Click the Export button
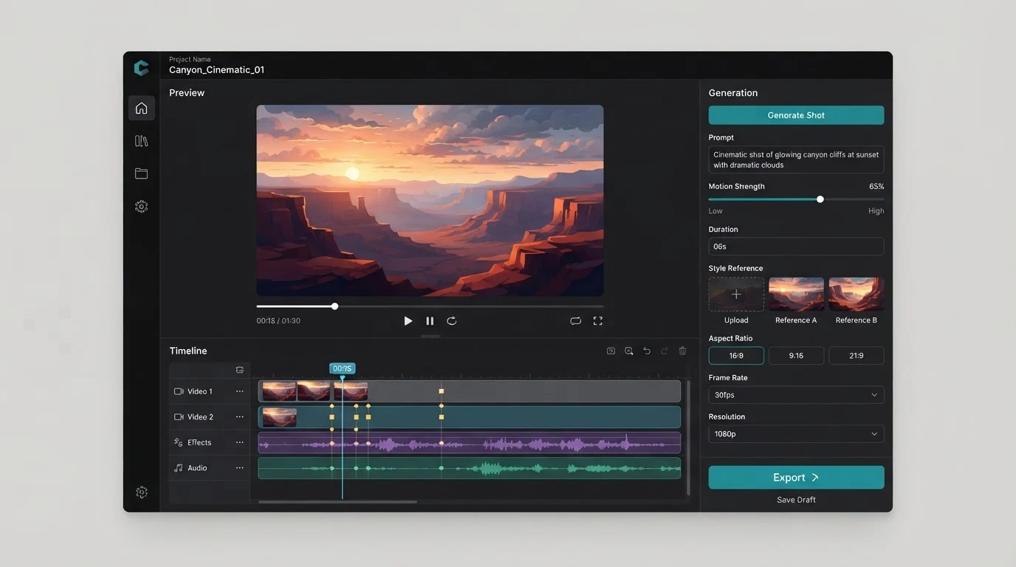Image resolution: width=1016 pixels, height=567 pixels. pos(796,478)
